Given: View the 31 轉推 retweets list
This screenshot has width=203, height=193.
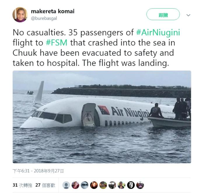Looking at the screenshot, I should tap(22, 185).
